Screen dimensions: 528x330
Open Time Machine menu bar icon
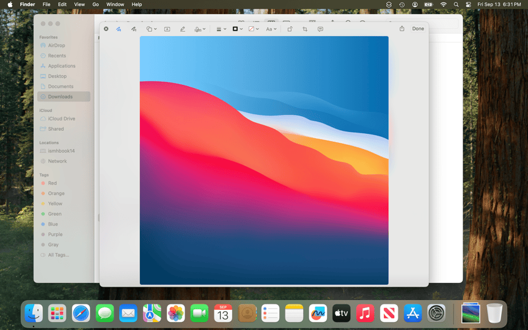point(402,4)
